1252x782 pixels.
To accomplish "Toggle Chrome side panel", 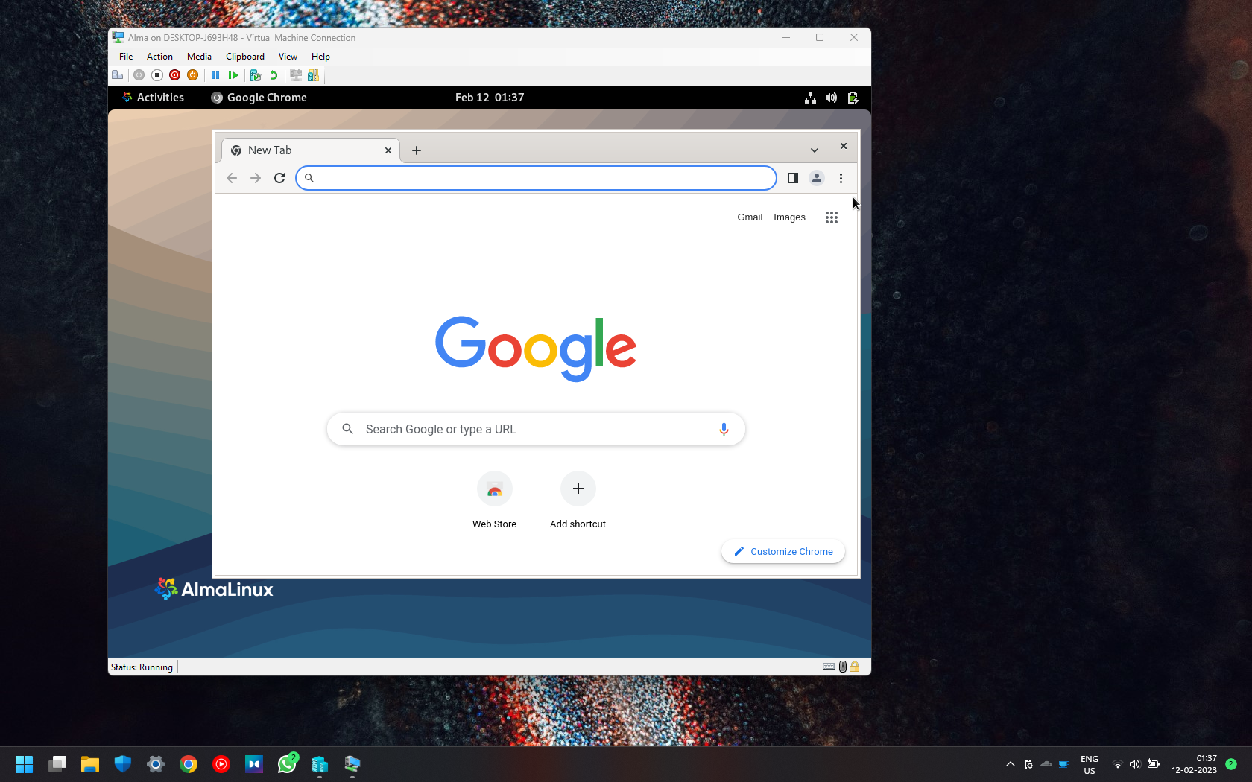I will (793, 178).
